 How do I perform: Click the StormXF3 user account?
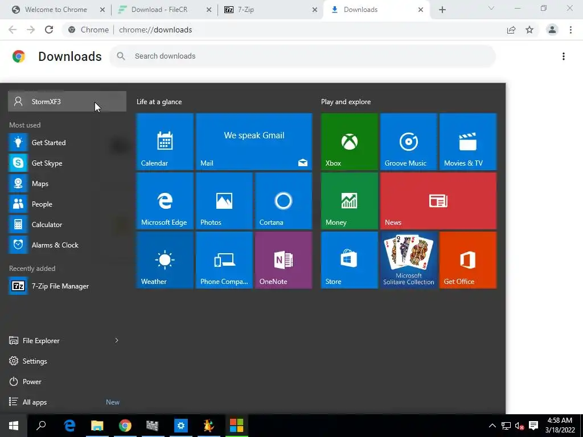click(67, 101)
